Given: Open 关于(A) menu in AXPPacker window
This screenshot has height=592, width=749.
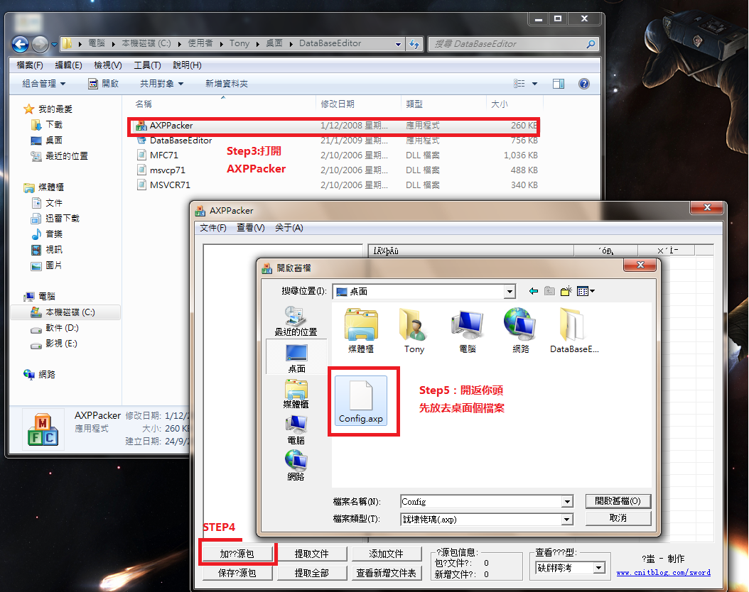Looking at the screenshot, I should pos(289,228).
